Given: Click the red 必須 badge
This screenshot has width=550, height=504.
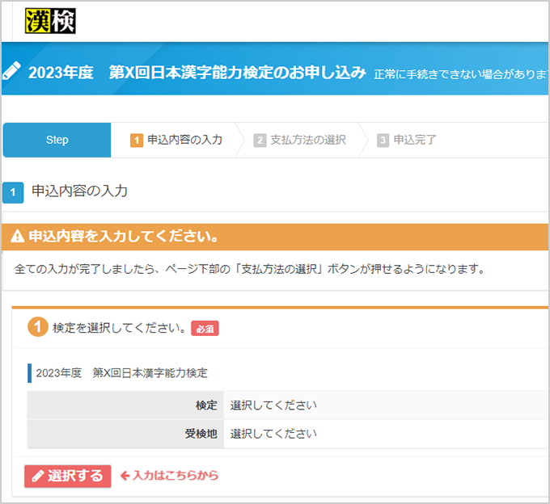Looking at the screenshot, I should point(205,329).
